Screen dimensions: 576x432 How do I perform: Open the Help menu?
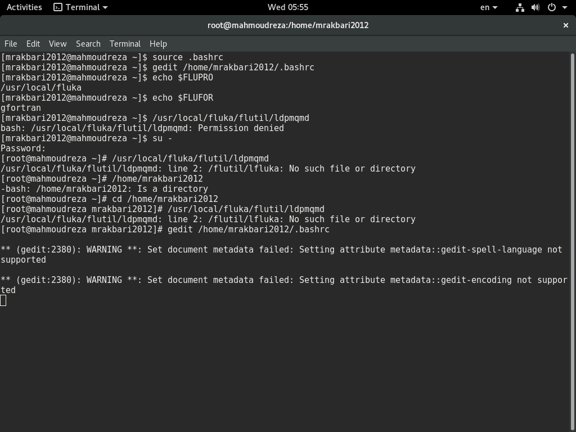158,44
